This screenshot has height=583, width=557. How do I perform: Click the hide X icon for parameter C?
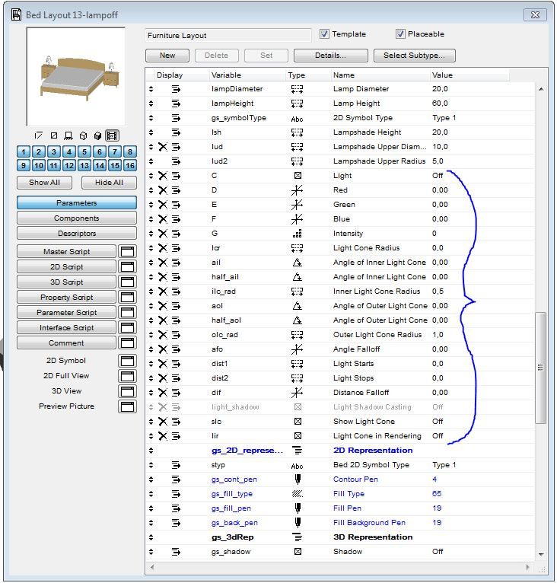pyautogui.click(x=163, y=176)
